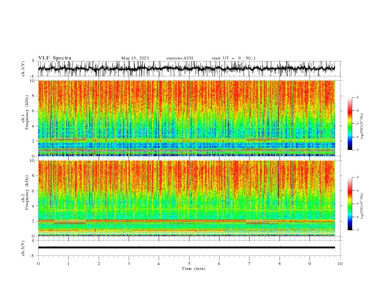Viewport: 383px width, 296px height.
Task: Click the "5" tick of ch.1(V) axis
Action: pyautogui.click(x=33, y=61)
